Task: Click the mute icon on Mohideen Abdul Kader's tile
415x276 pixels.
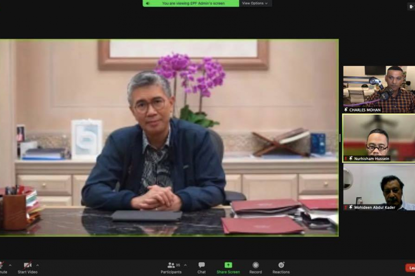Action: click(346, 207)
